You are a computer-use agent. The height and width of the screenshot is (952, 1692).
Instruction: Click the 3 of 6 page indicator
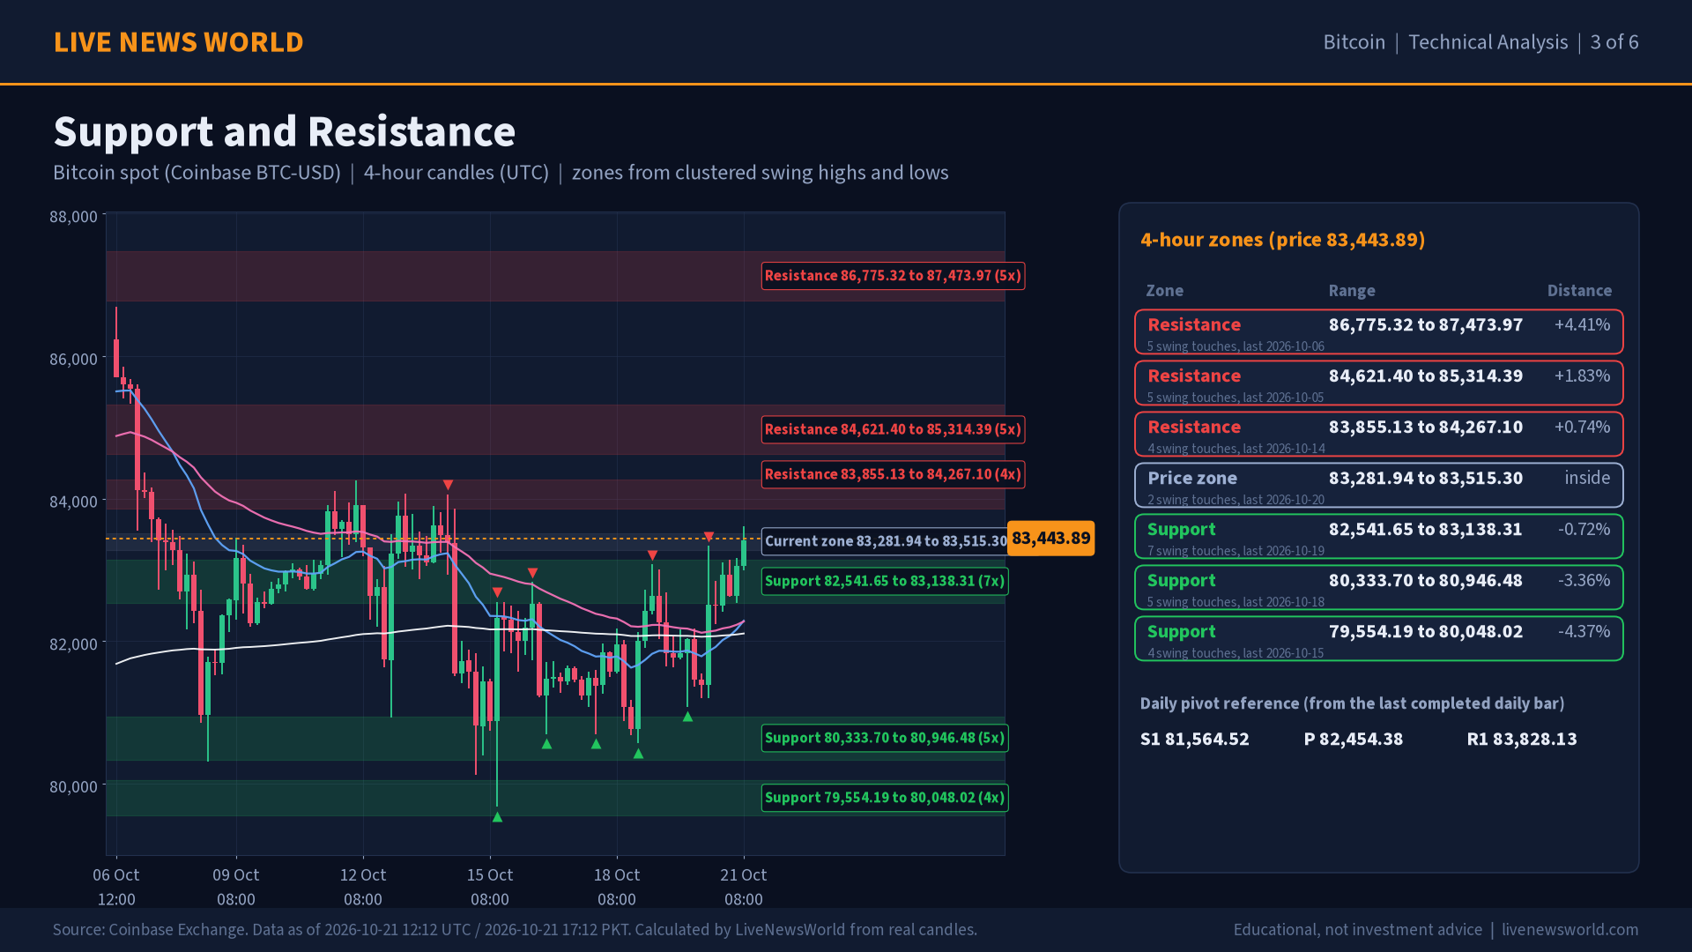coord(1614,42)
